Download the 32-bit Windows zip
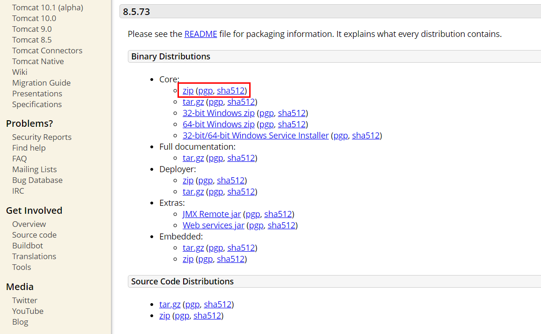541x334 pixels. point(219,113)
